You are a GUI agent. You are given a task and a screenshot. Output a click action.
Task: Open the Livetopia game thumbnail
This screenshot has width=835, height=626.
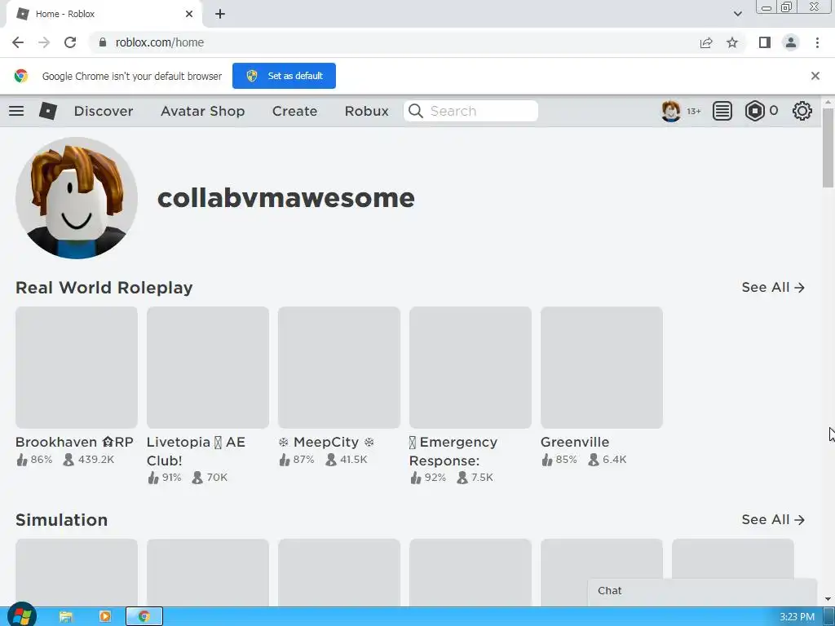(208, 368)
